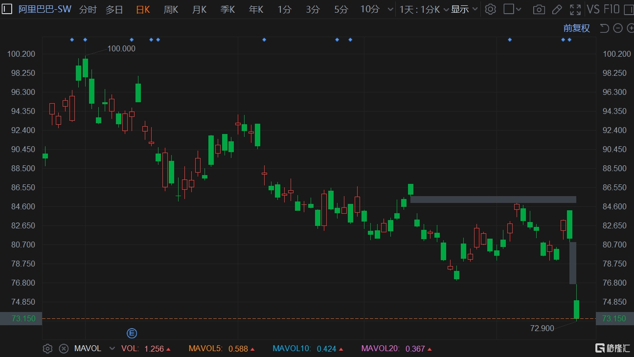Click 76.800 on the left price axis
This screenshot has width=634, height=357.
click(x=23, y=283)
